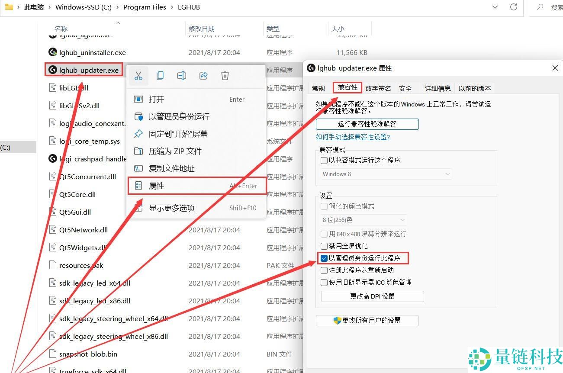The width and height of the screenshot is (563, 373).
Task: Open 如何手动选择兼容性设置 link
Action: [x=353, y=137]
